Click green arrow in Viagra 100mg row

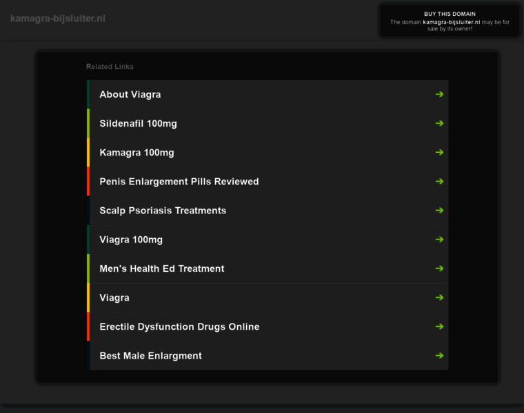click(439, 240)
